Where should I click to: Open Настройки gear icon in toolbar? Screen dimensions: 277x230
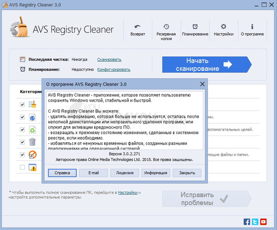223,27
